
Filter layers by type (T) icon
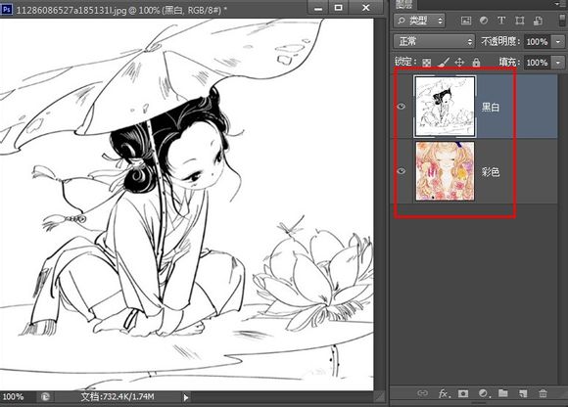501,21
